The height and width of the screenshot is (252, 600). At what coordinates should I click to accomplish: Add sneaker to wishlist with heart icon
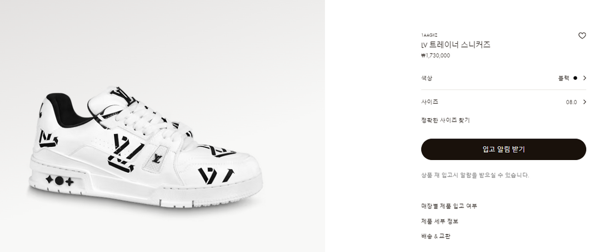point(582,36)
